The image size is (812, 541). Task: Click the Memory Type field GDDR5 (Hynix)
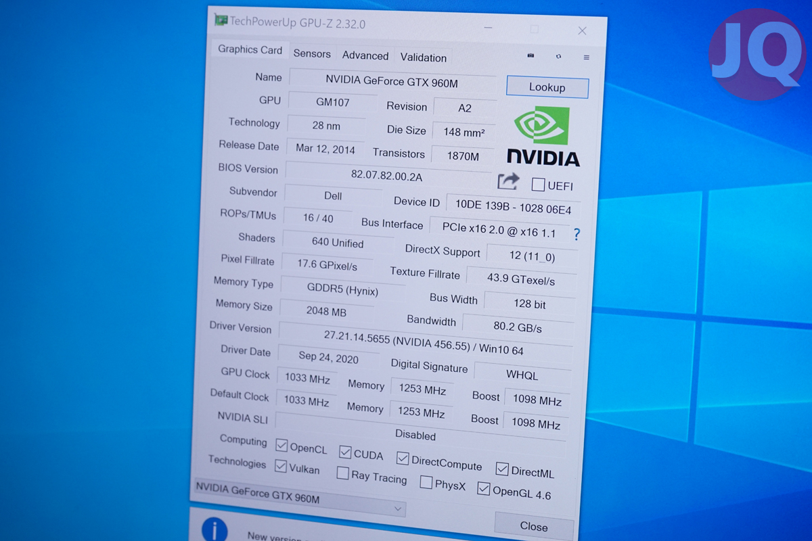tap(342, 291)
